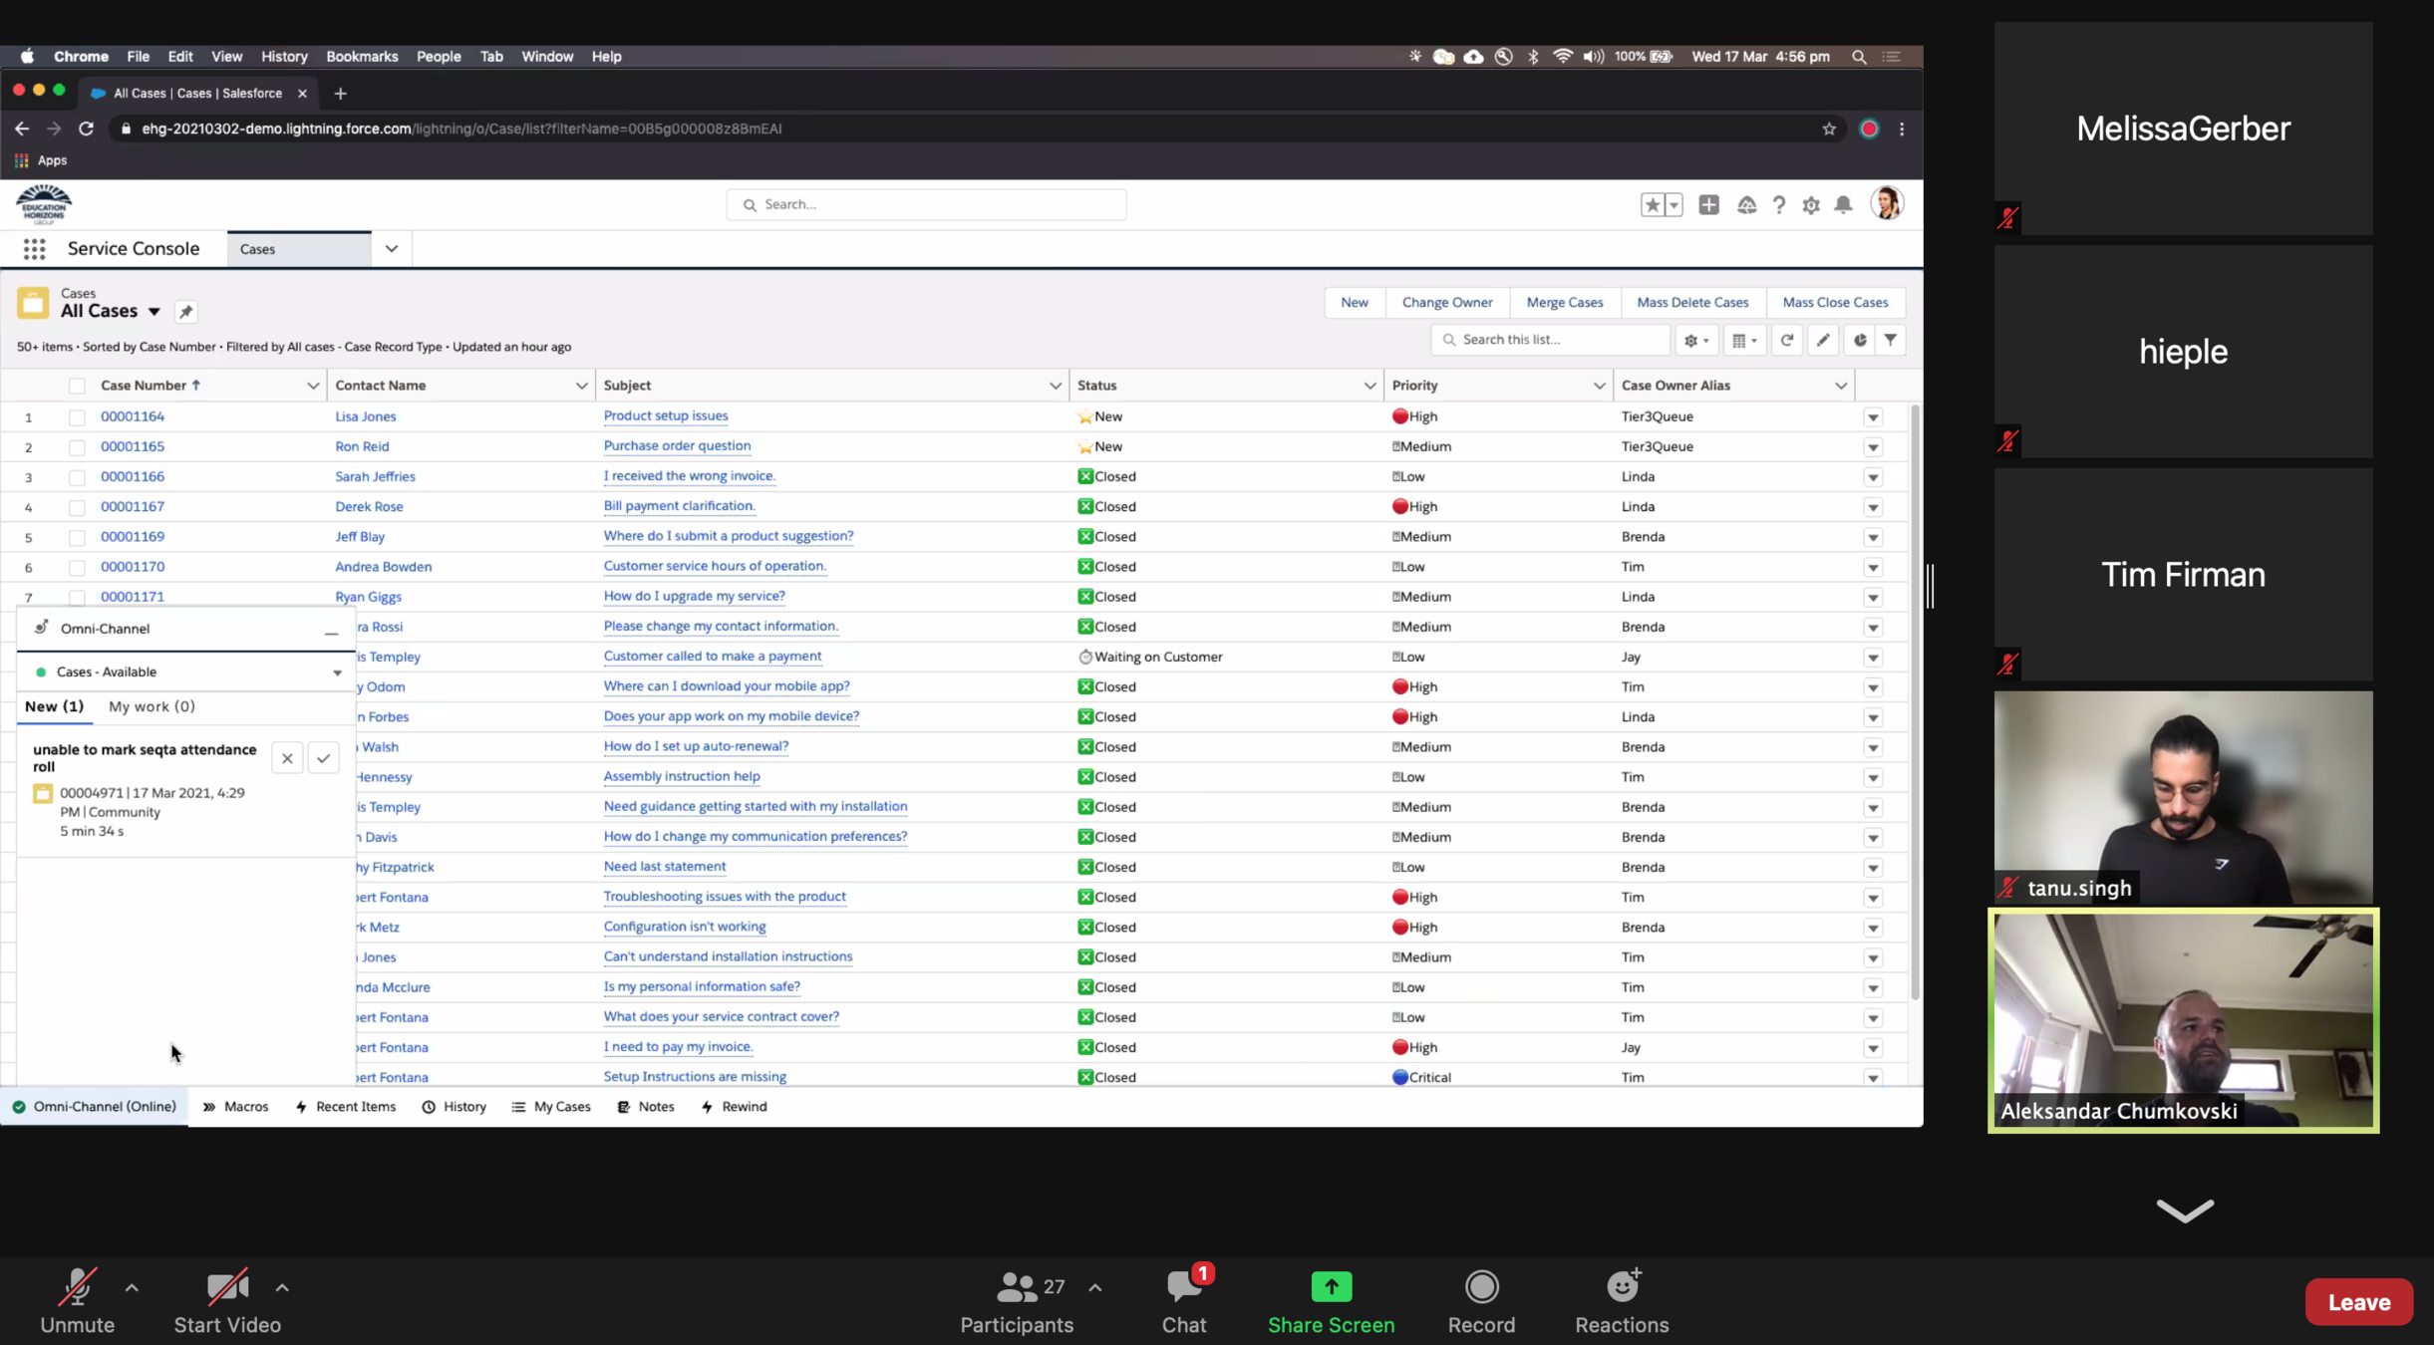Screen dimensions: 2434x1345
Task: Minimize the Omni-Channel panel
Action: pos(331,630)
